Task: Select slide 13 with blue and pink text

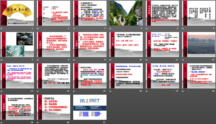Action: pos(17,76)
